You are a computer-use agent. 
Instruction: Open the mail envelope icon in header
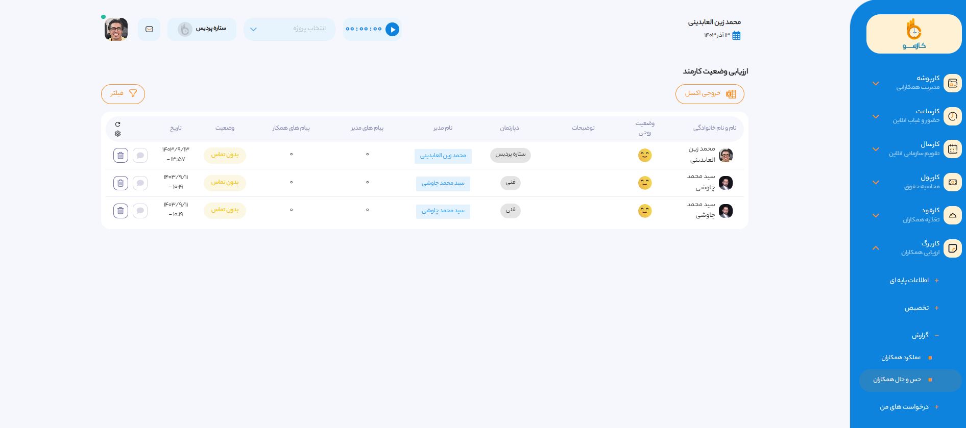[x=149, y=30]
